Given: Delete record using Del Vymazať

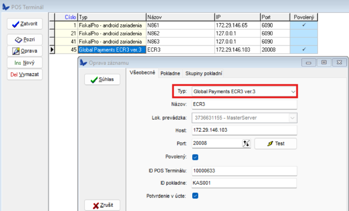Looking at the screenshot, I should [x=25, y=74].
